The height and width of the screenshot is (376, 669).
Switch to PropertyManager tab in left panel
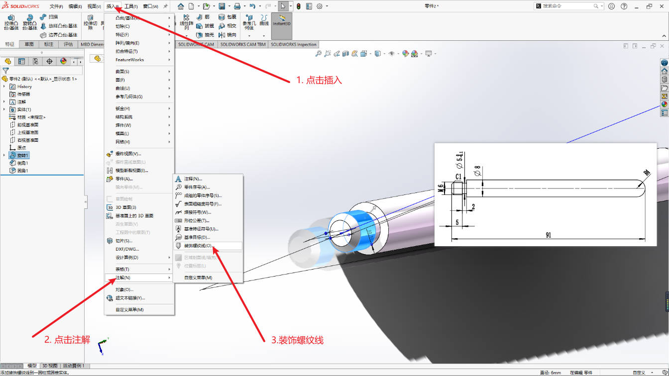pyautogui.click(x=21, y=62)
